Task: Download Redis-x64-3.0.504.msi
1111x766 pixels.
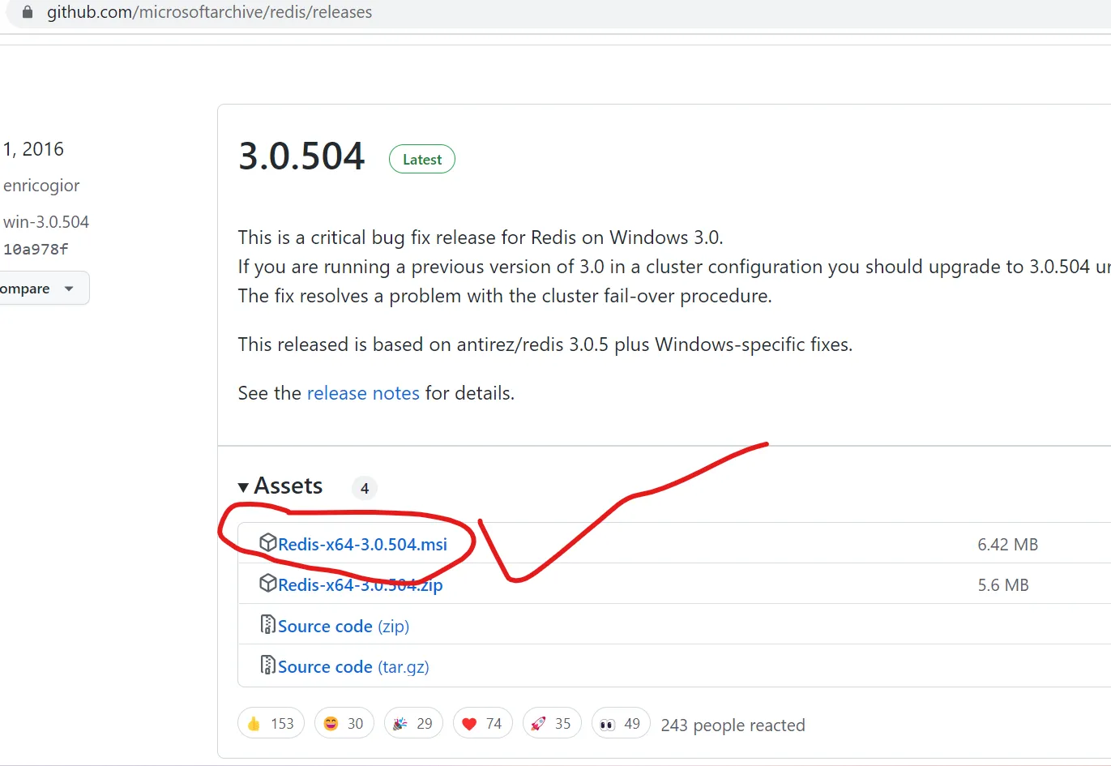Action: pos(362,545)
